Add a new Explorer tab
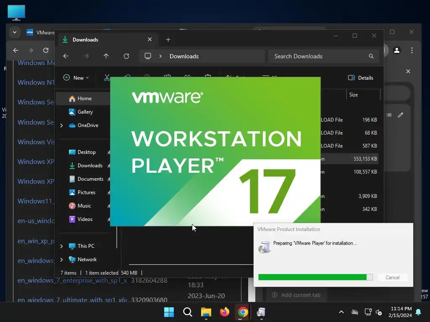Image resolution: width=430 pixels, height=322 pixels. (x=168, y=40)
